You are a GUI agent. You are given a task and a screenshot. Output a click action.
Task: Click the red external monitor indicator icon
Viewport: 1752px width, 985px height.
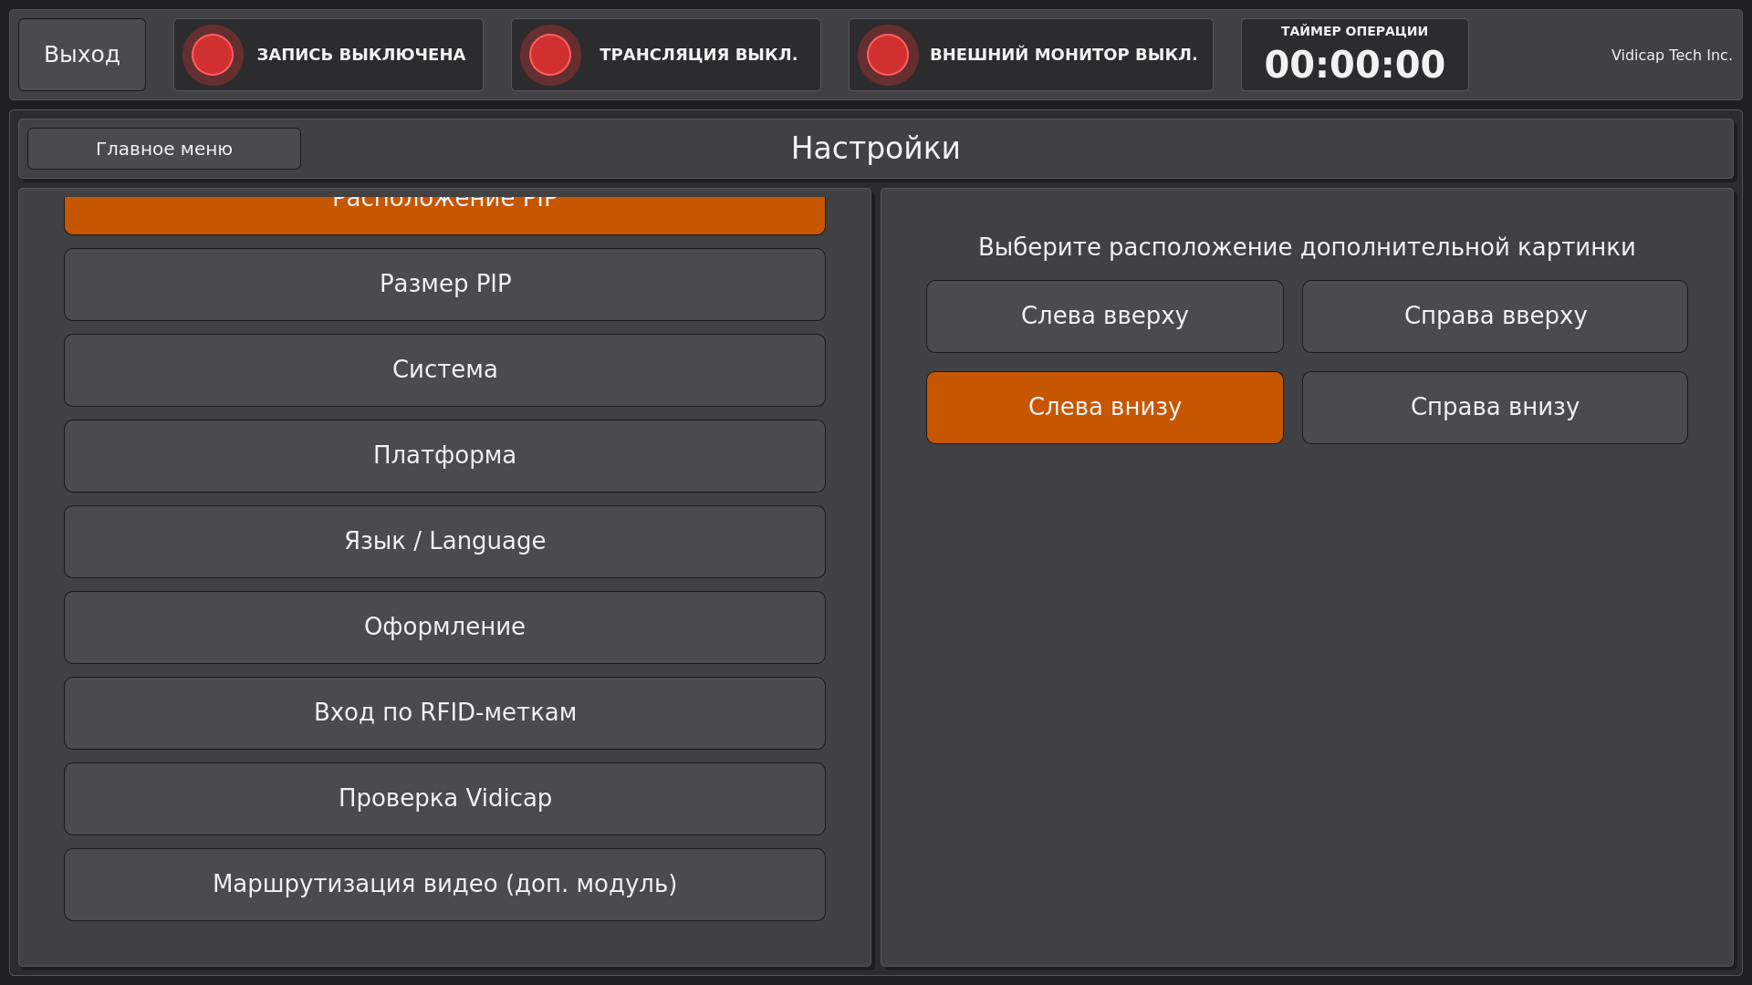(x=888, y=55)
